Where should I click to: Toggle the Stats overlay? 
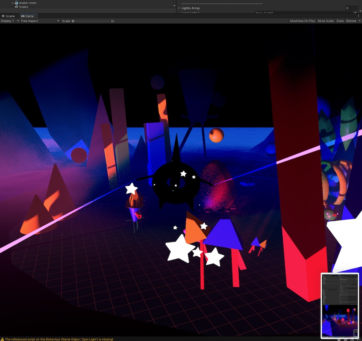click(x=340, y=21)
